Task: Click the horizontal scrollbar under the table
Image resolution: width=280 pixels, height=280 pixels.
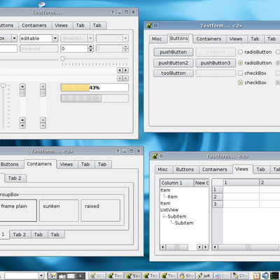Action: point(246,247)
